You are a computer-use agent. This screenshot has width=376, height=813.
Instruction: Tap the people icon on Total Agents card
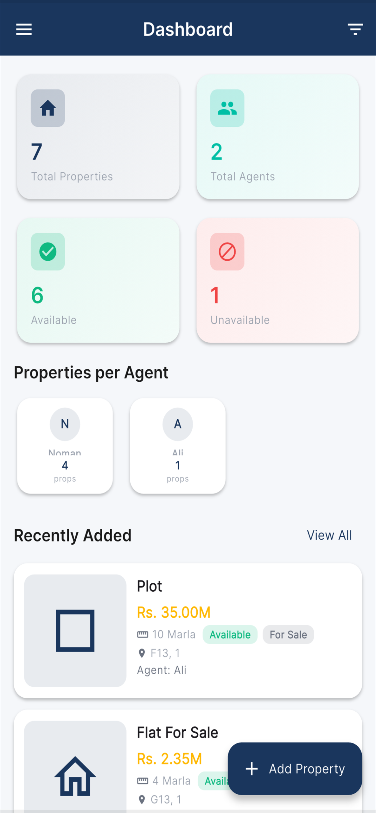pos(227,108)
